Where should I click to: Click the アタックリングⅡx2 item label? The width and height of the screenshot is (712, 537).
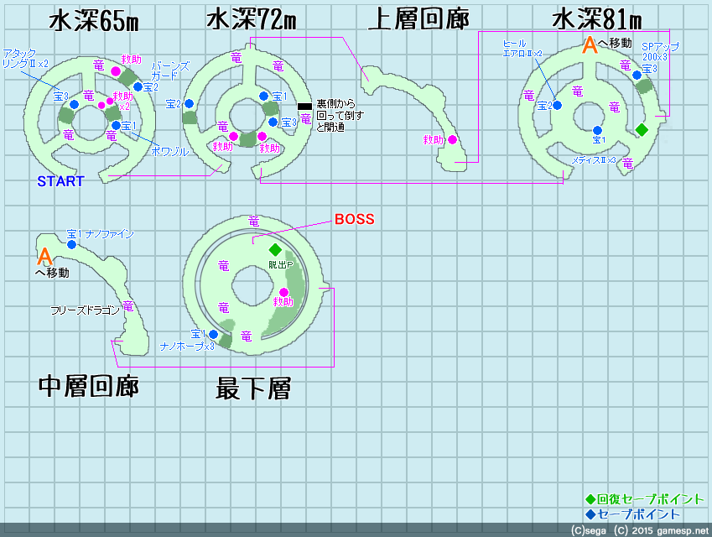point(25,59)
